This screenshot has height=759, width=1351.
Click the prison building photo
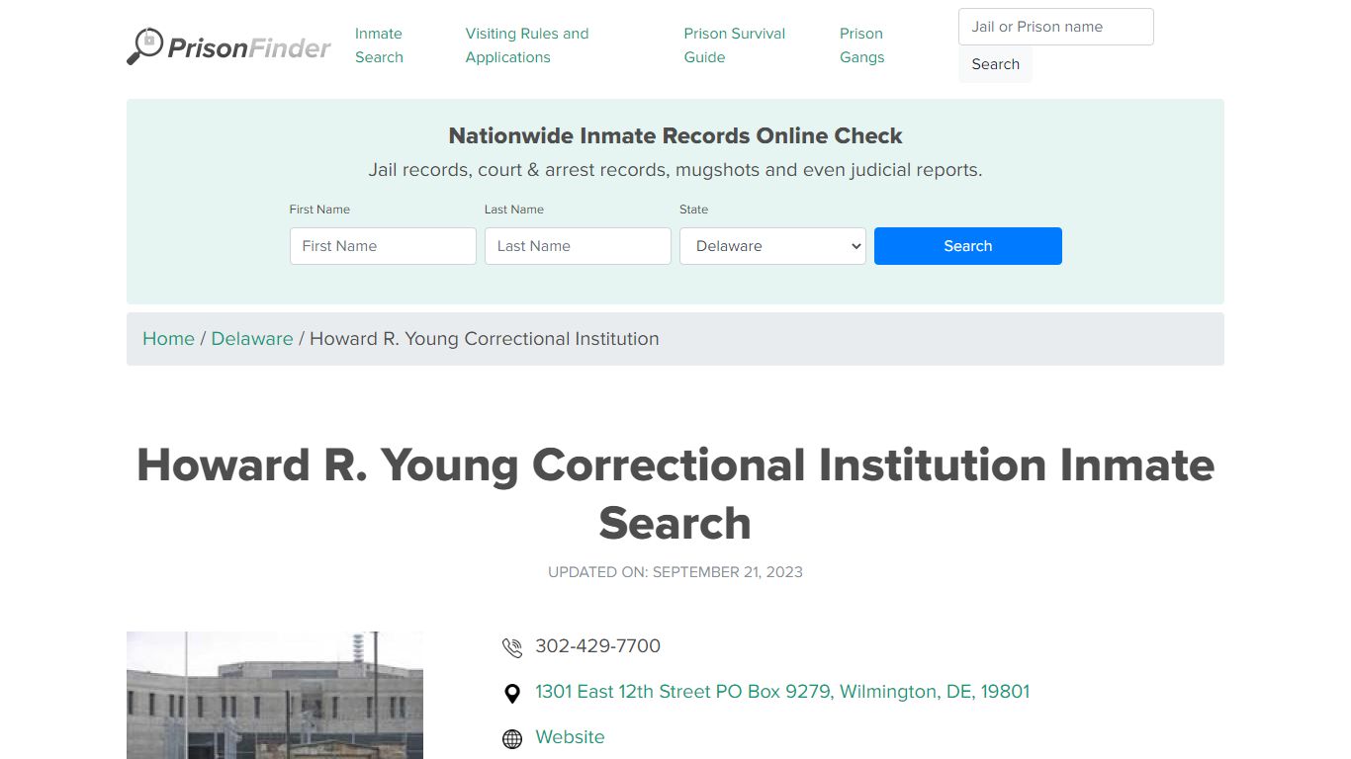click(x=275, y=695)
